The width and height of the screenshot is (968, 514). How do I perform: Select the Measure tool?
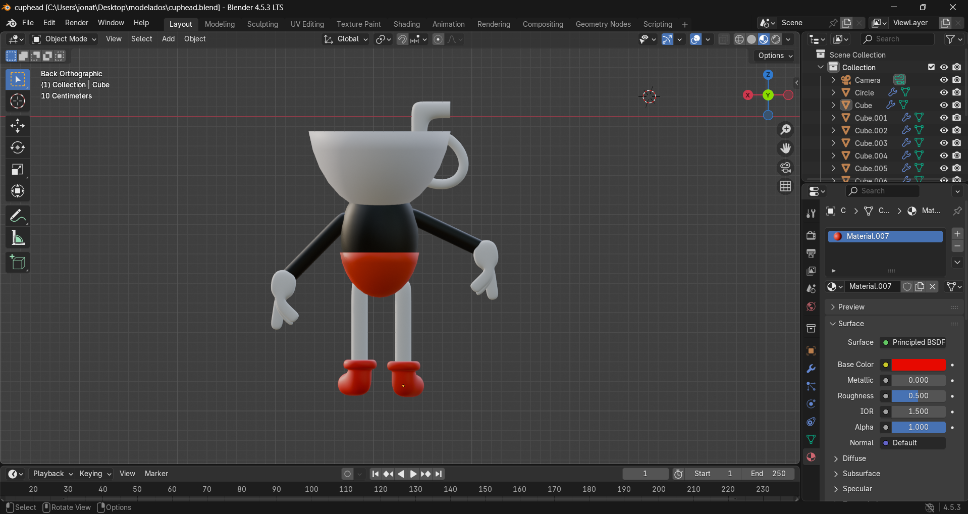[18, 237]
